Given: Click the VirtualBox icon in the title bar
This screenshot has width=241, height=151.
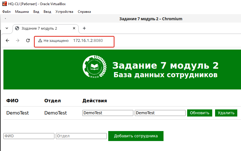Looking at the screenshot, I should click(5, 4).
